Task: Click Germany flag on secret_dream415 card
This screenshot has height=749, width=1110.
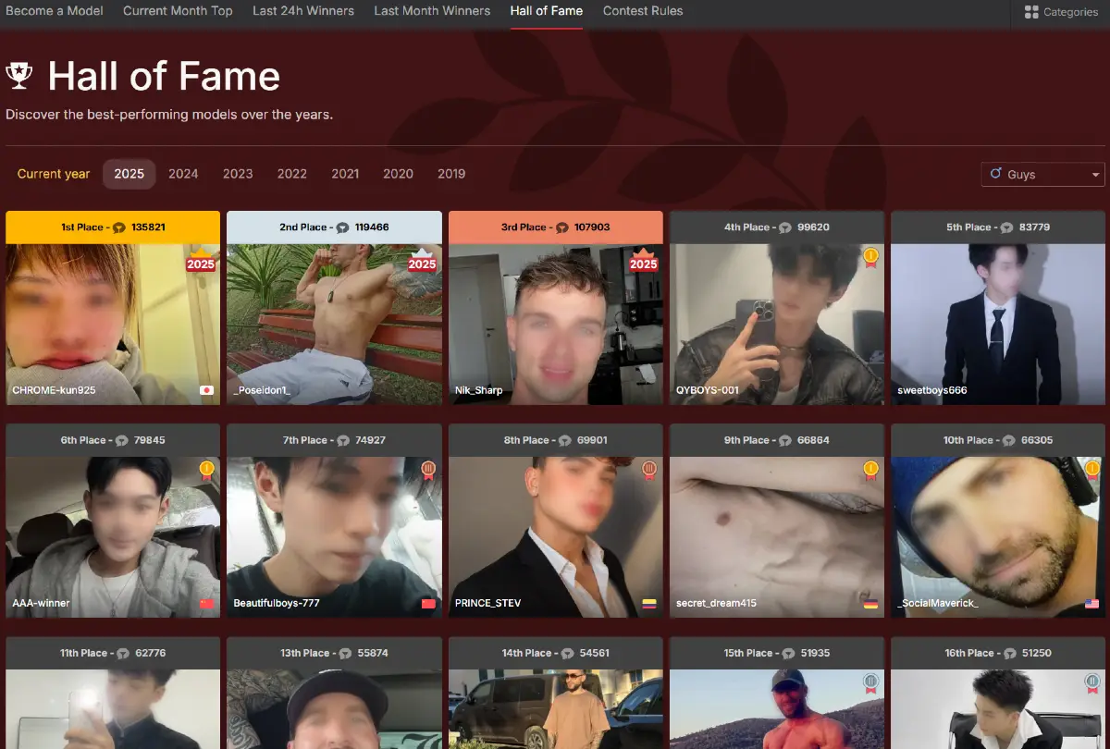Action: click(870, 604)
